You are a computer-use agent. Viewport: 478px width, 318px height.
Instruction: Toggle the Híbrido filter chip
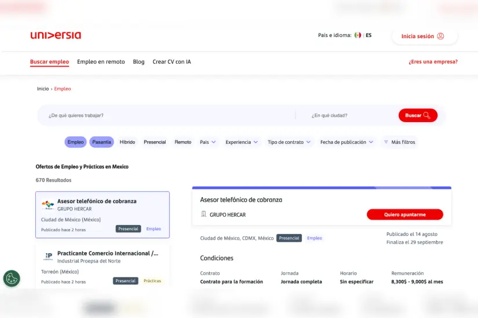(127, 142)
